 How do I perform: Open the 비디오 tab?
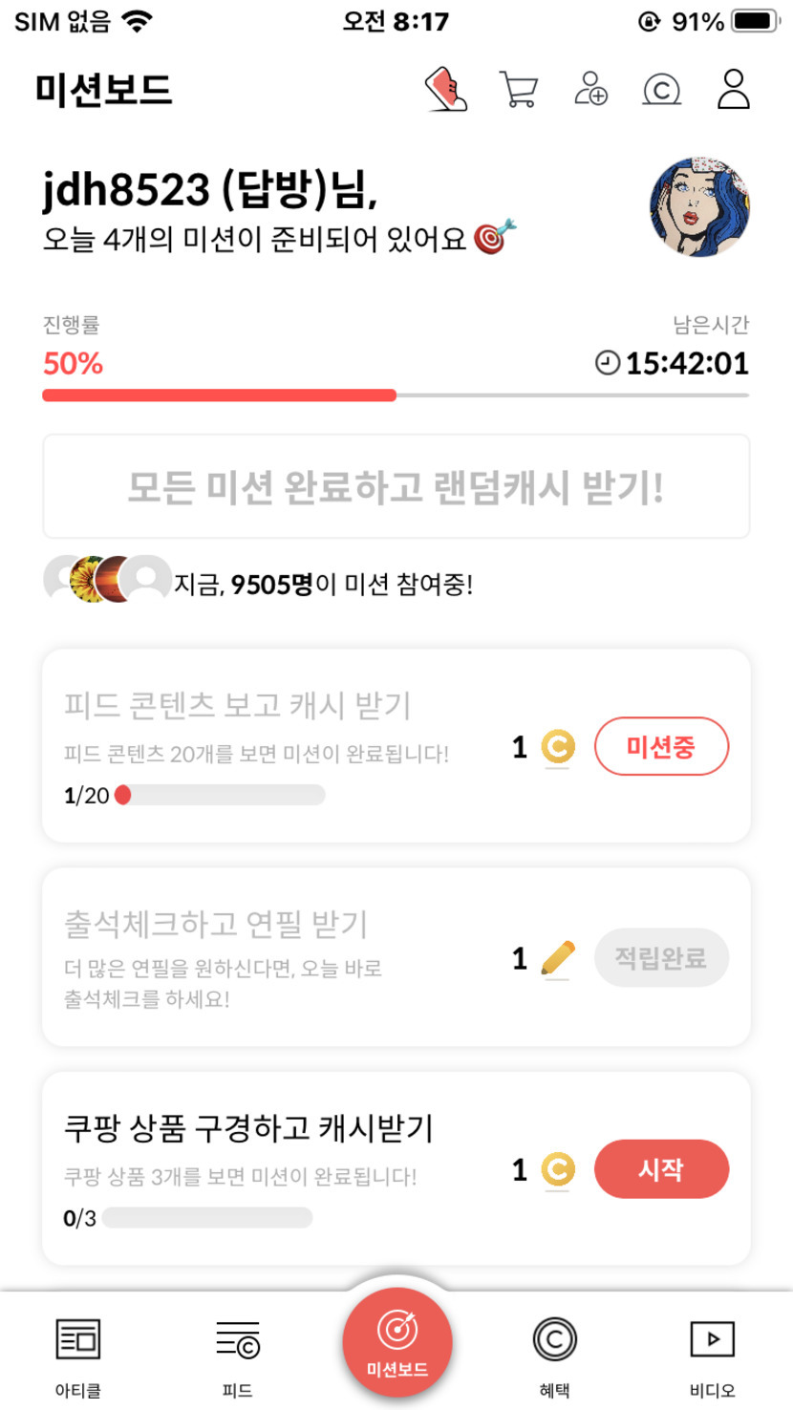tap(712, 1354)
